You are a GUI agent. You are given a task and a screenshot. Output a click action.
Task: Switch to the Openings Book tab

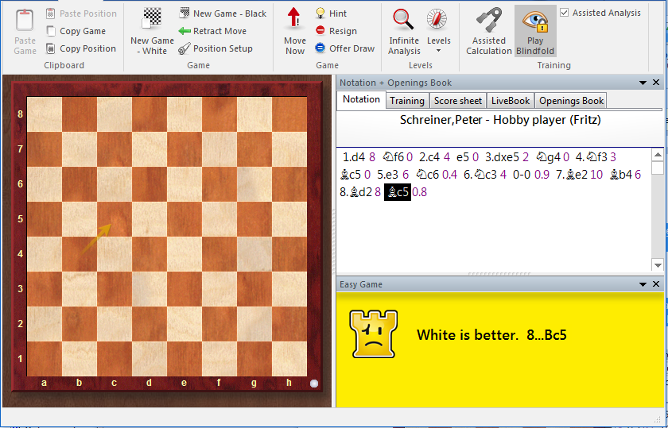tap(570, 100)
